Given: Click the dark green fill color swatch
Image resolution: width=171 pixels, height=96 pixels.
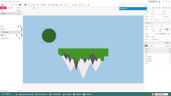Looking at the screenshot, I should (x=147, y=46).
